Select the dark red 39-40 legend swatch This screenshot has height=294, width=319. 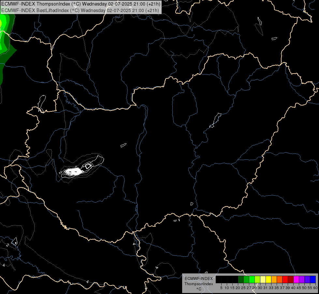coord(291,279)
